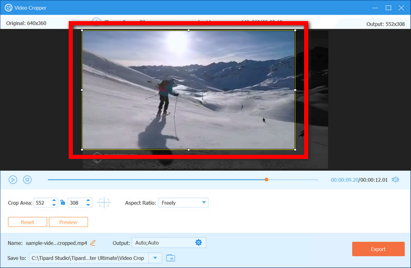
Task: Center the crop area with crosshair icon
Action: point(104,202)
